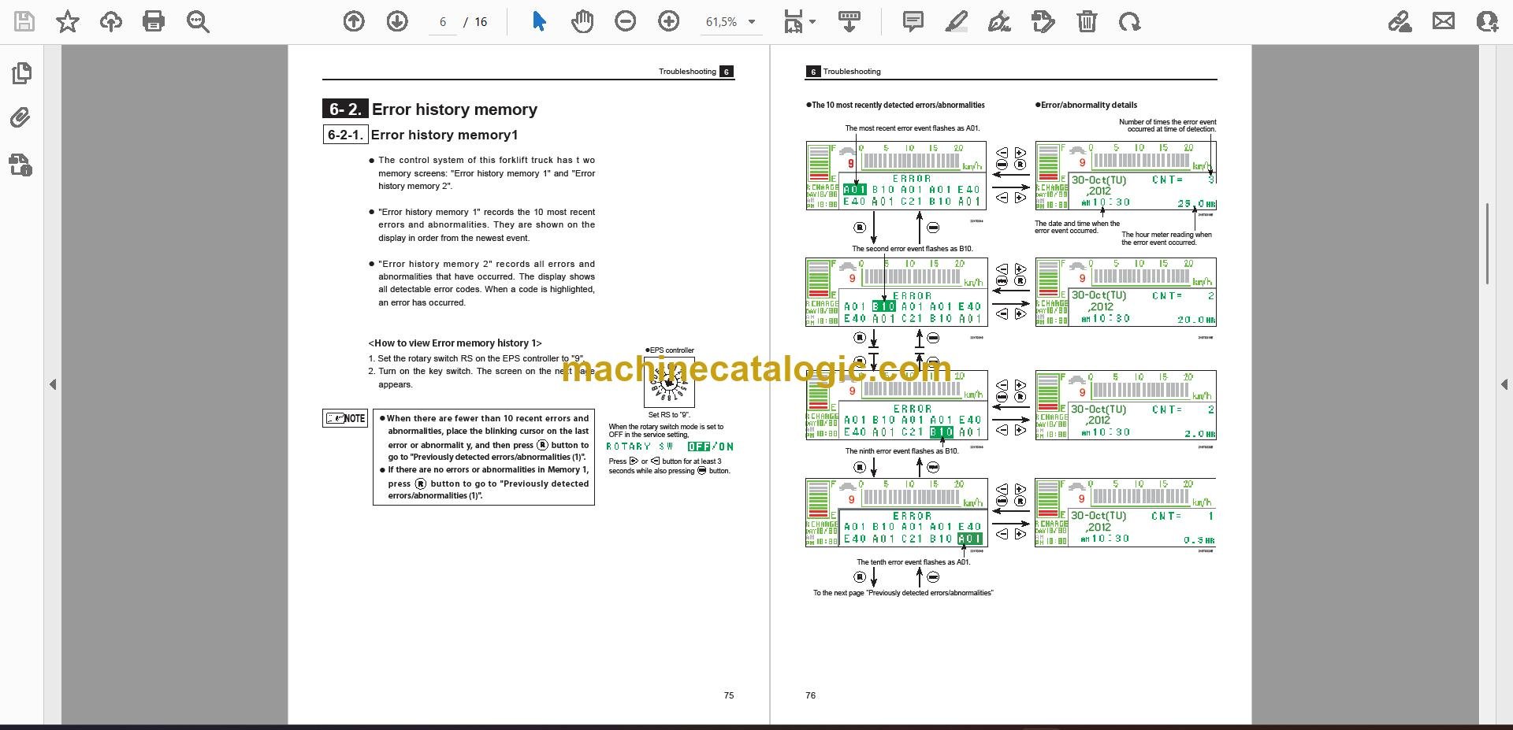Rotate the page view
The width and height of the screenshot is (1513, 730).
[1129, 21]
